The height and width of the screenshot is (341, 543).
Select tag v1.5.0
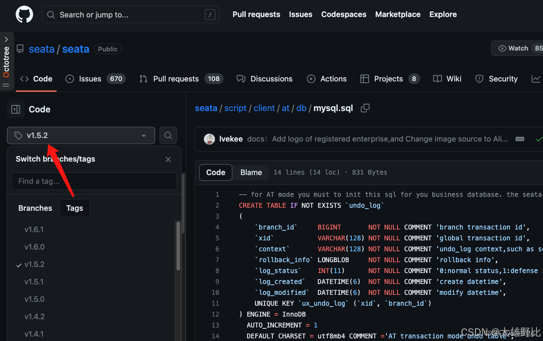[x=34, y=299]
